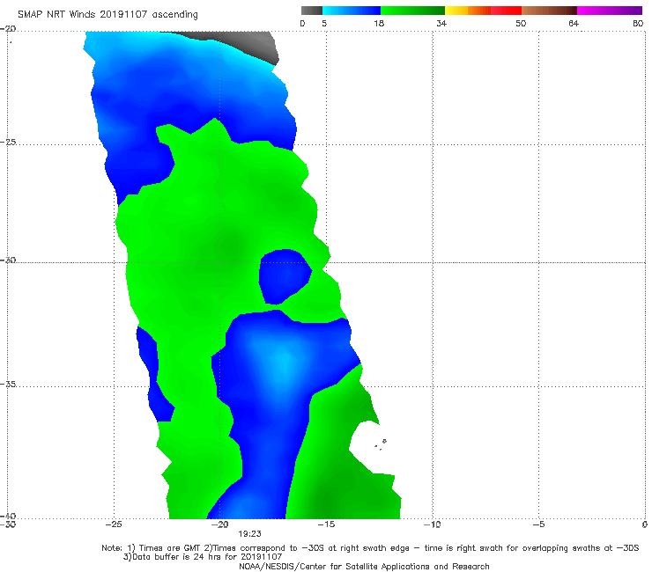Click the longitude axis label '-25'
The image size is (652, 572).
tap(114, 524)
